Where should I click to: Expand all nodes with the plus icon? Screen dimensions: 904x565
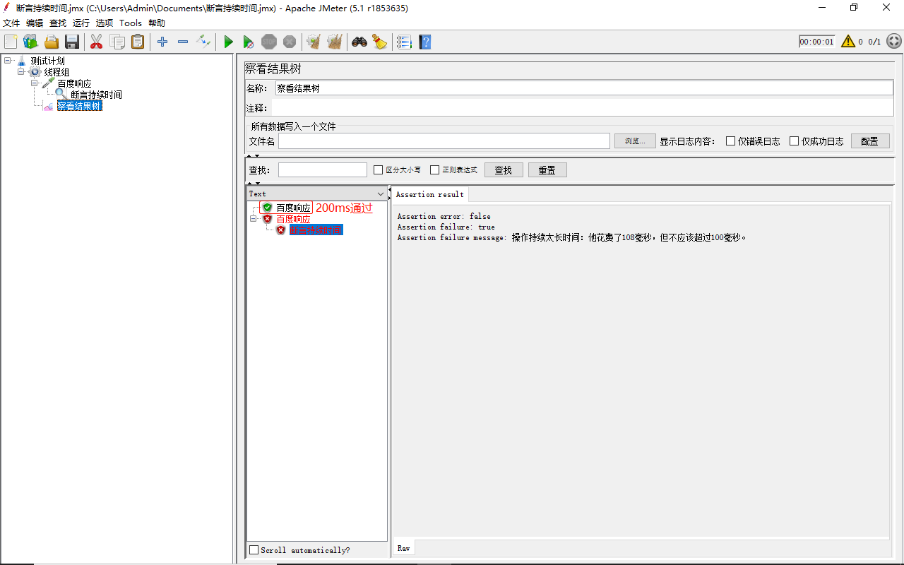pyautogui.click(x=162, y=42)
